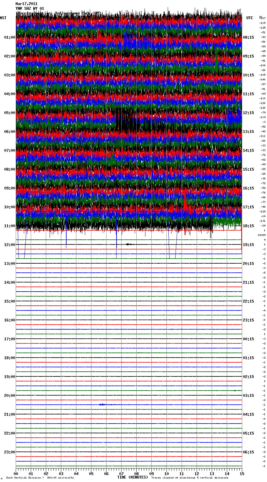Click the 06:15 UTC time label
The height and width of the screenshot is (482, 267).
click(x=248, y=452)
